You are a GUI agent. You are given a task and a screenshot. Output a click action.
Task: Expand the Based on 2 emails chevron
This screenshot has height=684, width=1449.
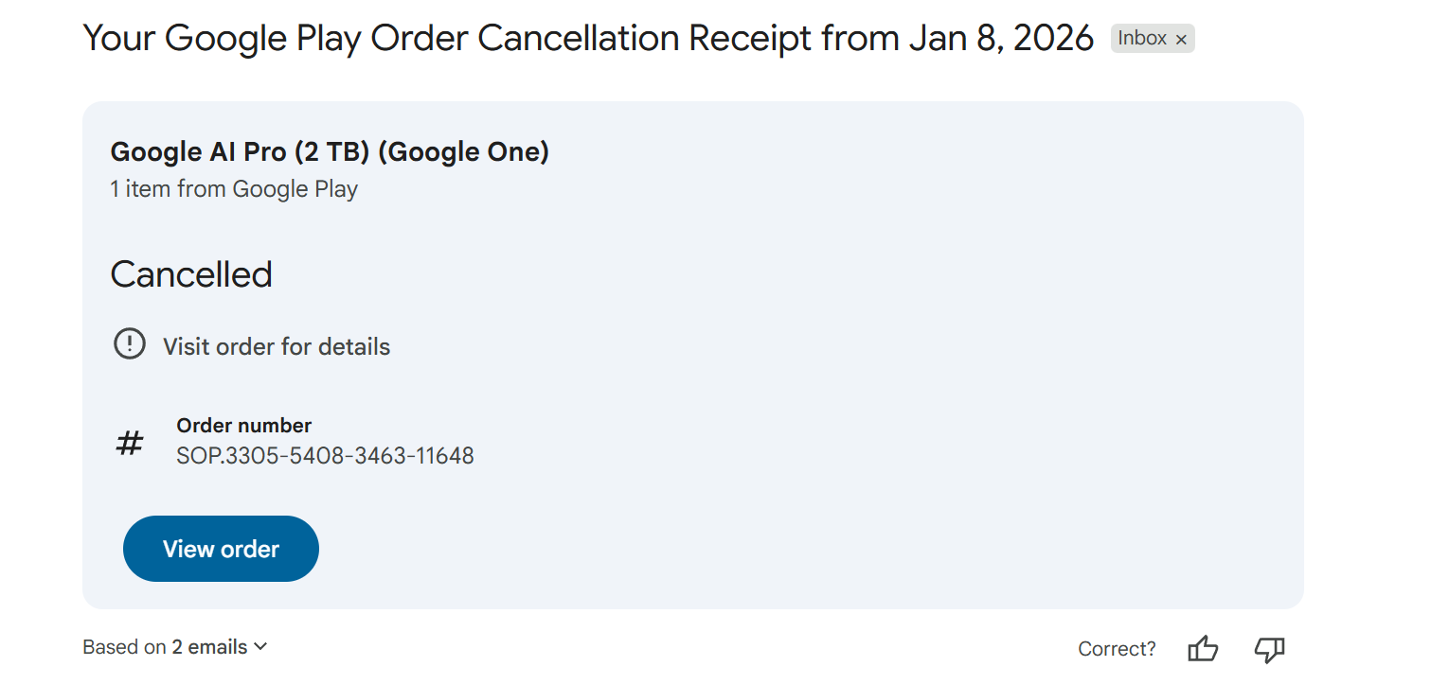[x=261, y=646]
